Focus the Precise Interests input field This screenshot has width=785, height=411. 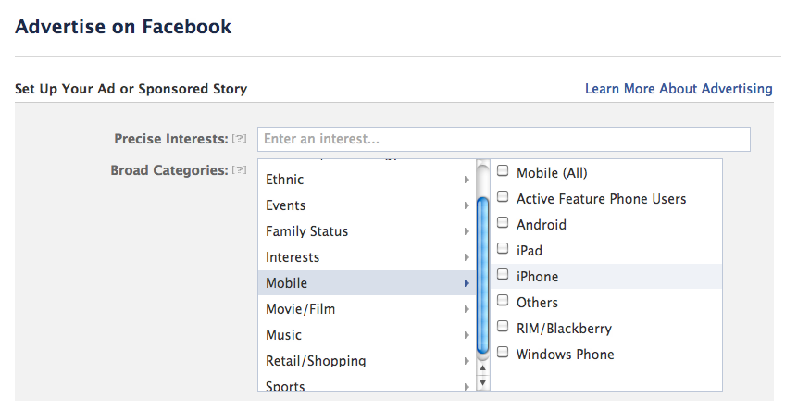point(504,139)
